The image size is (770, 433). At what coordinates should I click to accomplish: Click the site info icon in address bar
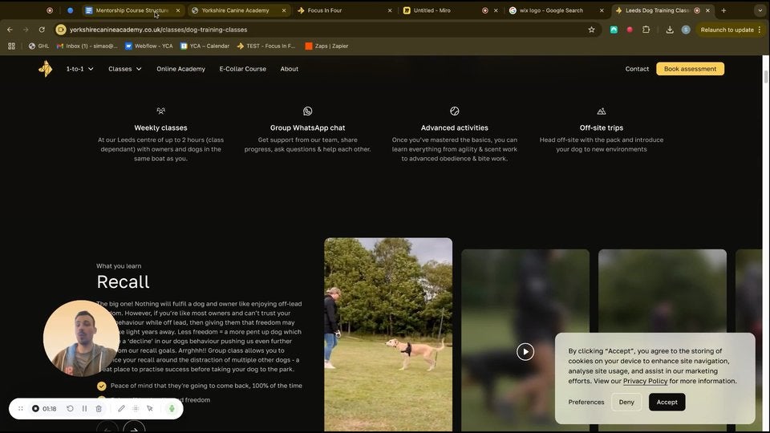point(60,30)
